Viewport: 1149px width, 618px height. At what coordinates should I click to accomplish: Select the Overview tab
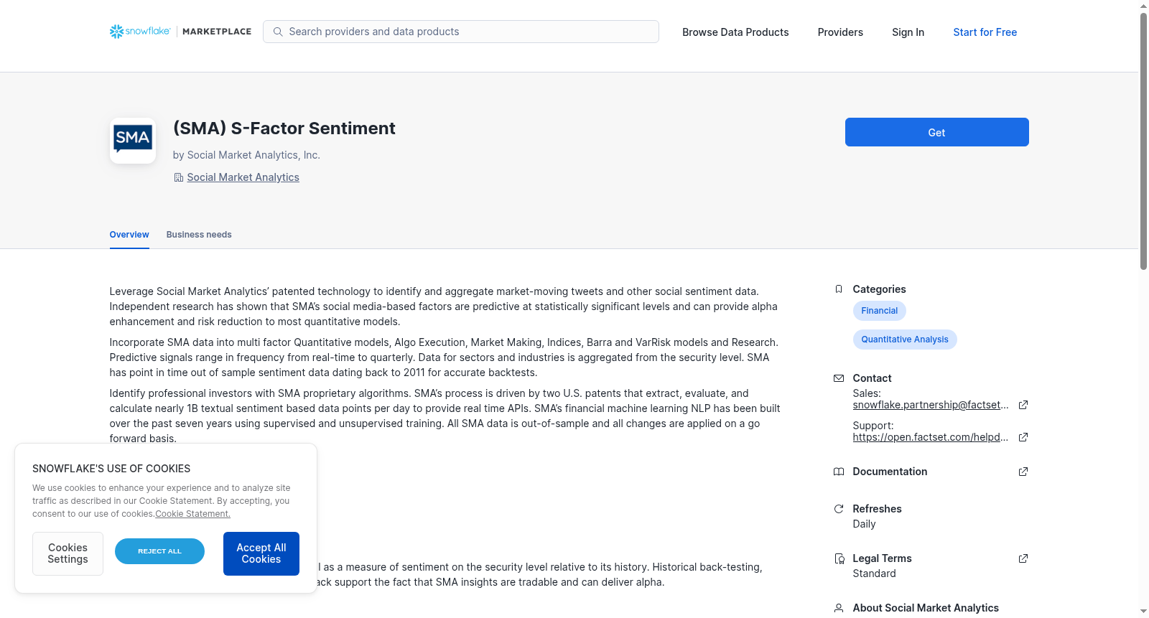(129, 235)
